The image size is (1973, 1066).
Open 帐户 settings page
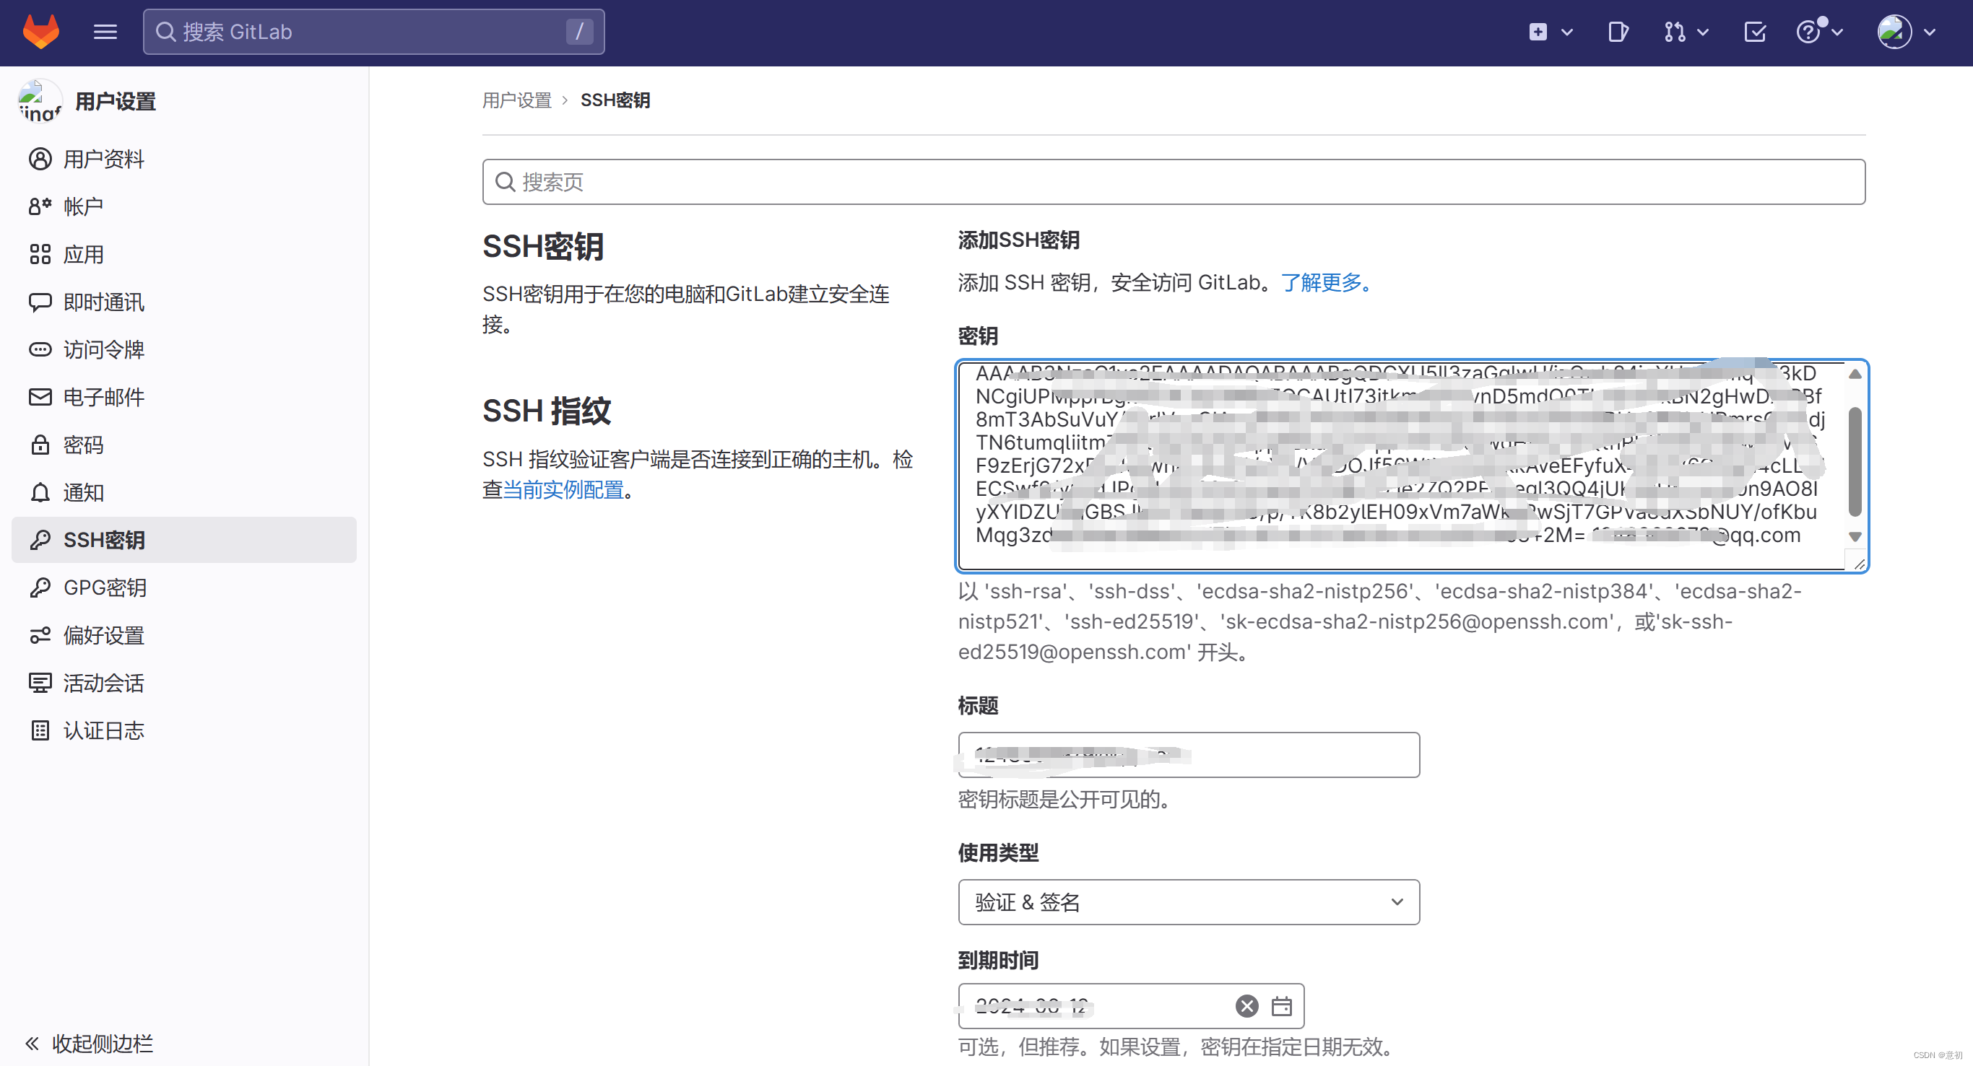184,206
